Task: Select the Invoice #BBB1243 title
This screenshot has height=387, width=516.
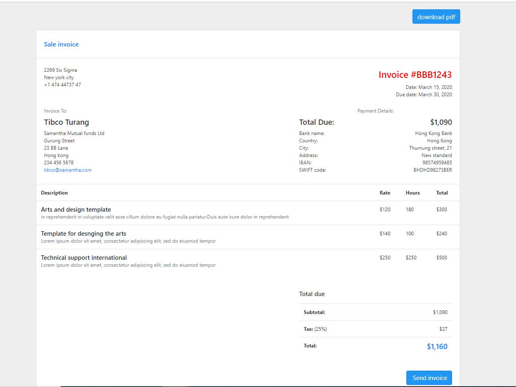Action: pos(415,75)
